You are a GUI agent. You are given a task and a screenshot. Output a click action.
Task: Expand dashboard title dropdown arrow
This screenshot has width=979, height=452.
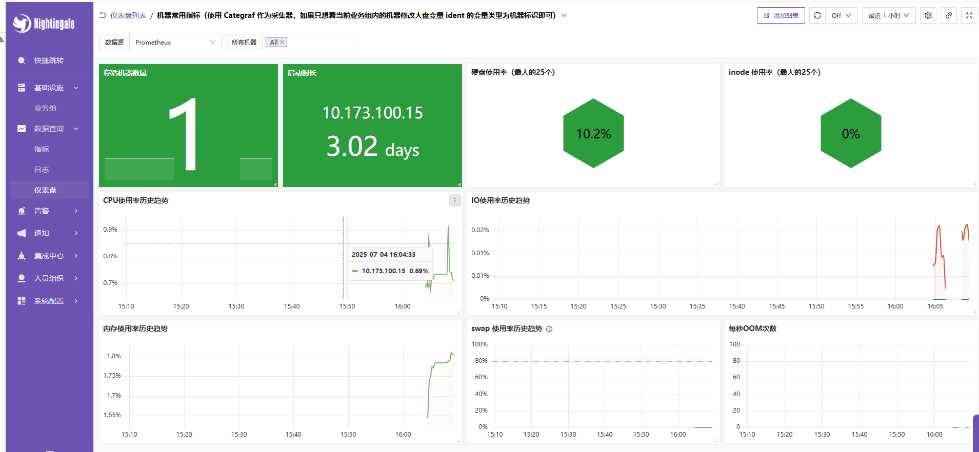coord(564,15)
